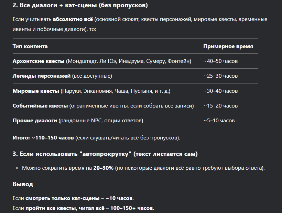Click heading '3. Если использовать автопрокрутку'

point(105,154)
